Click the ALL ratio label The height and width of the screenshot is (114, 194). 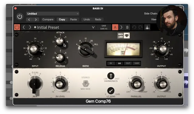[96, 44]
